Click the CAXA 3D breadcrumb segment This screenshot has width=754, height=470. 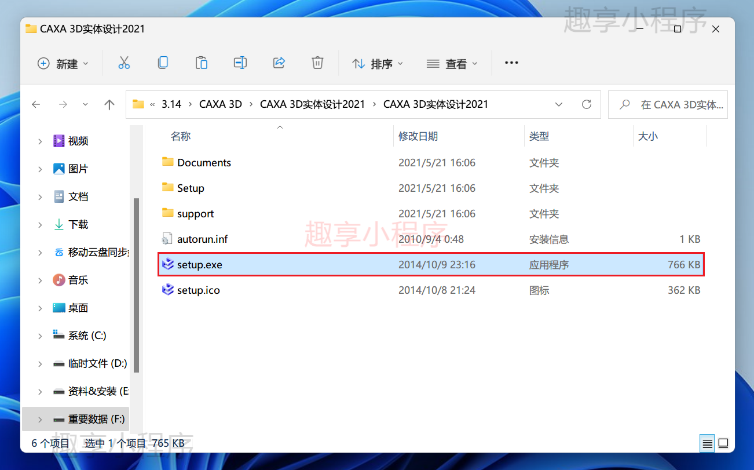point(221,104)
